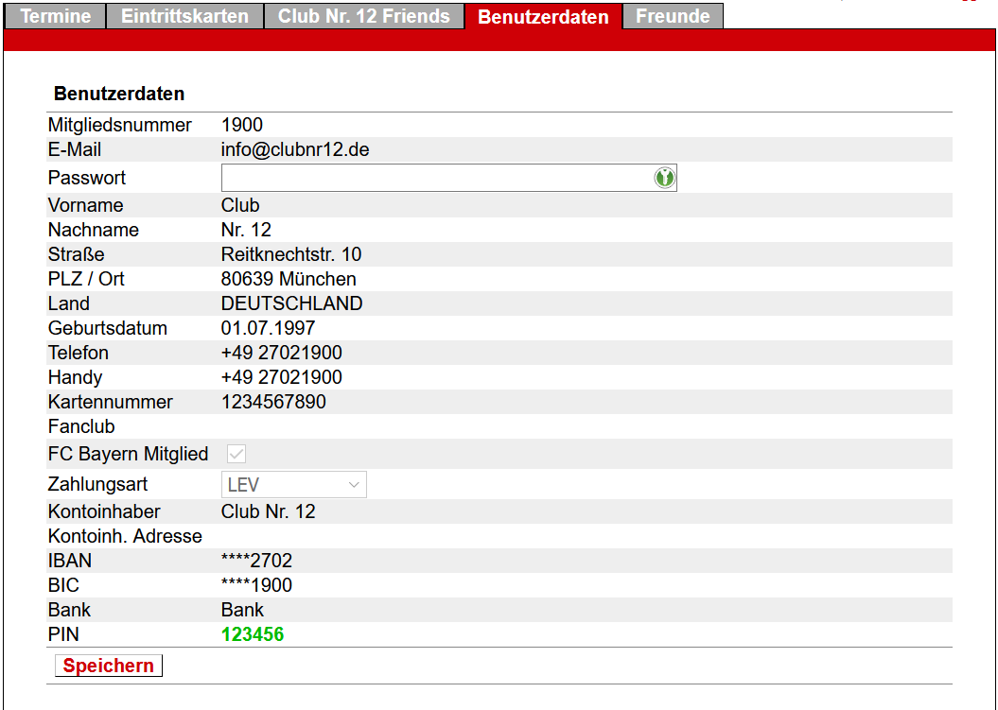This screenshot has width=998, height=710.
Task: Click the masked BIC value ending in 1900
Action: pos(256,585)
